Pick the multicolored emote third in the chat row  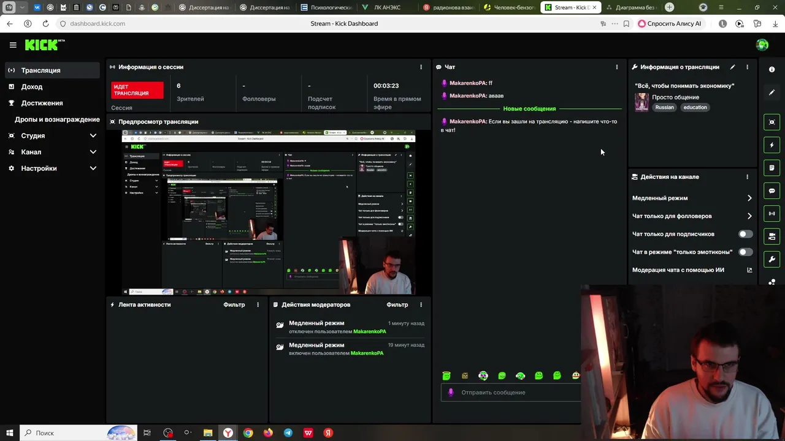click(483, 375)
